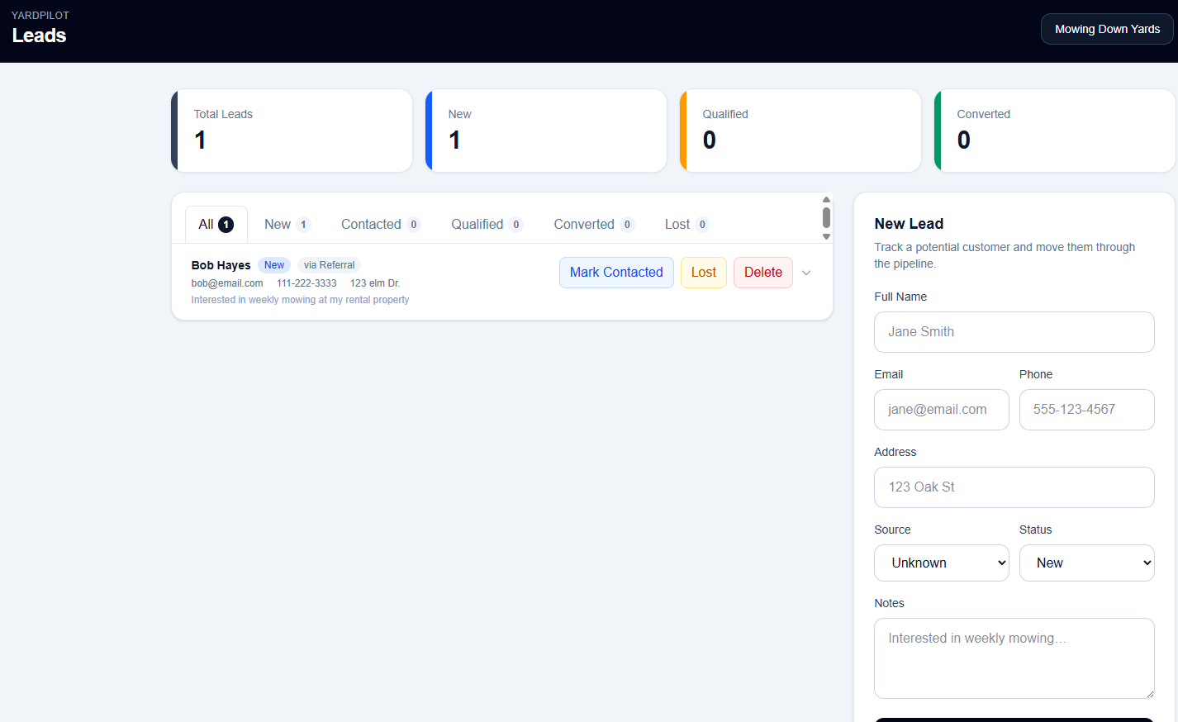Select the Address input field
Screen dimensions: 1178x722
click(x=1014, y=487)
